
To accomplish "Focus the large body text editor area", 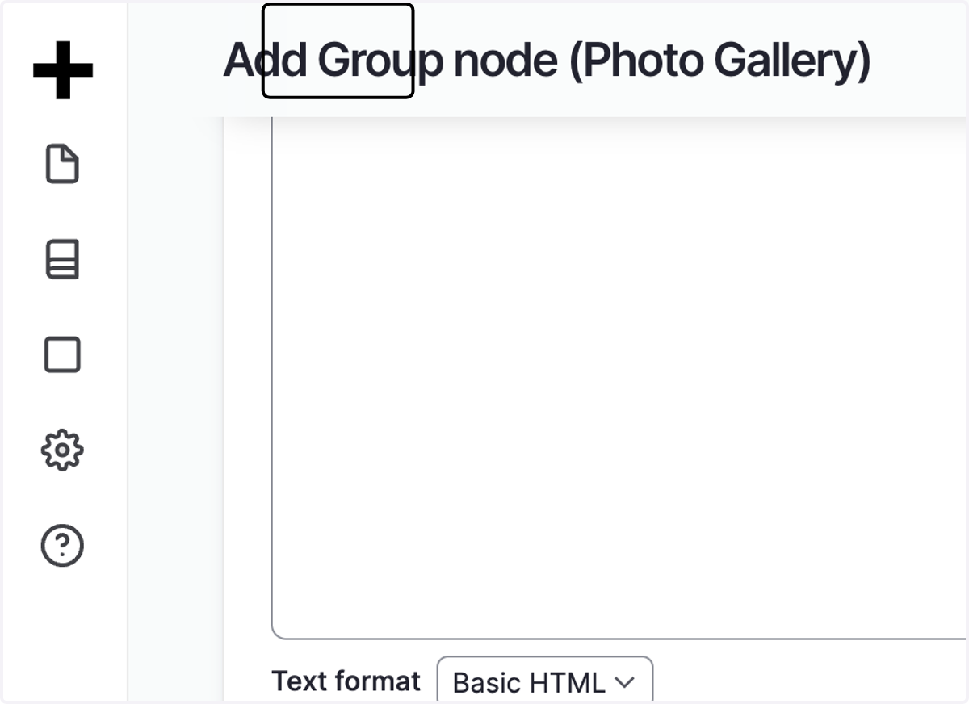I will tap(619, 378).
